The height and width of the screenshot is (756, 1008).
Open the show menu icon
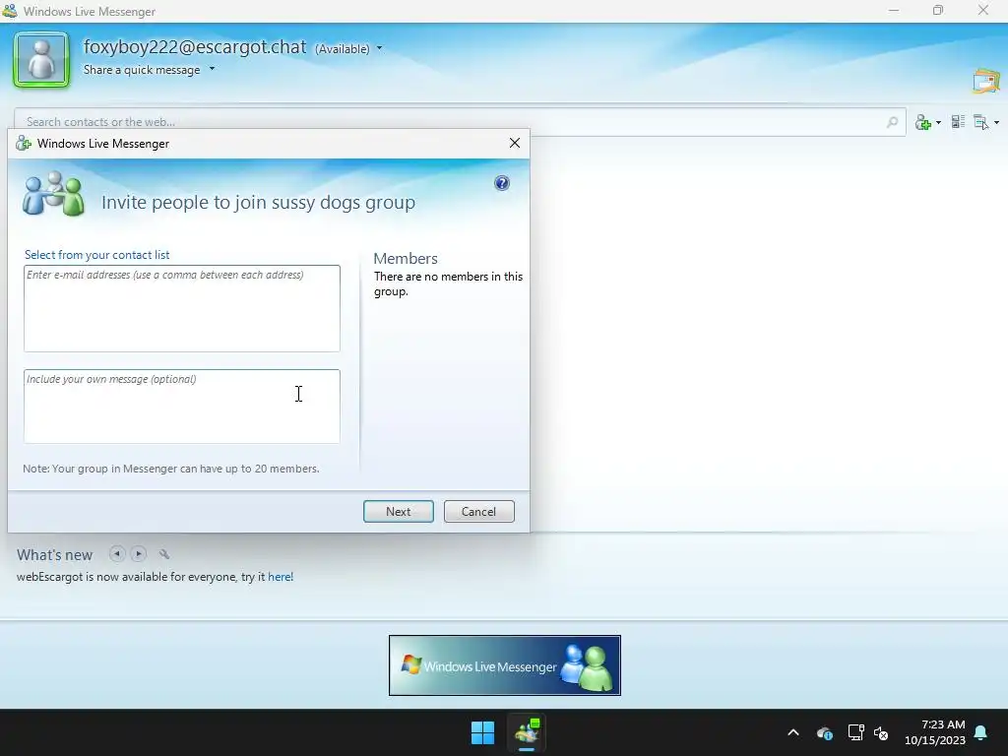point(981,121)
